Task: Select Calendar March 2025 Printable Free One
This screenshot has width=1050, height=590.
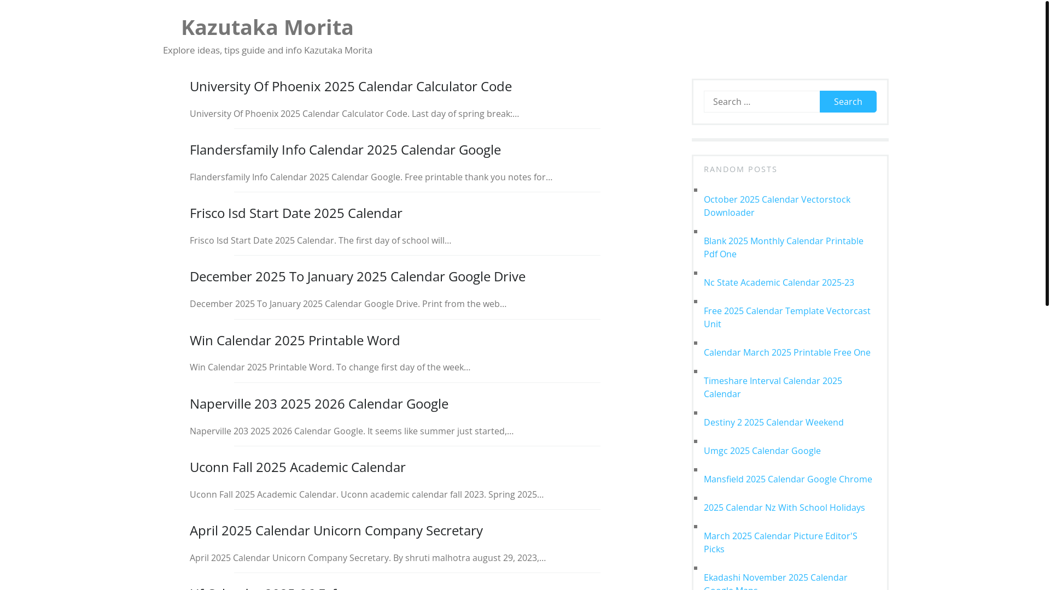Action: [x=787, y=352]
